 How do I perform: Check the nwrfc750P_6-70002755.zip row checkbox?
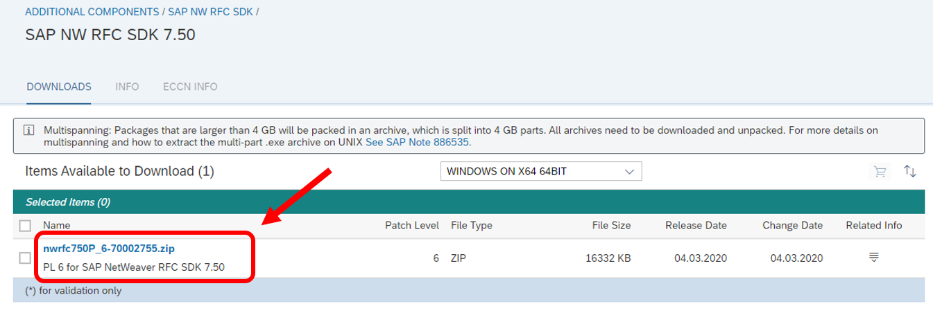tap(26, 258)
